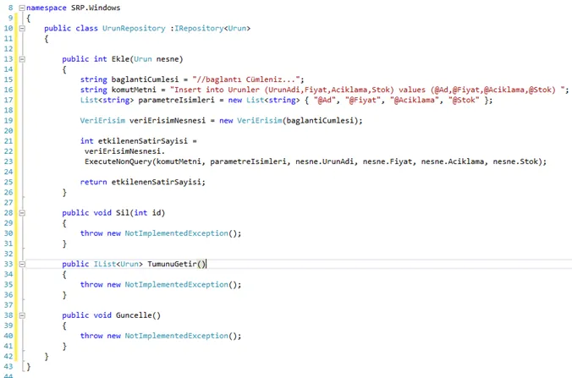
Task: Place cursor on UrunRepository class name
Action: [134, 29]
